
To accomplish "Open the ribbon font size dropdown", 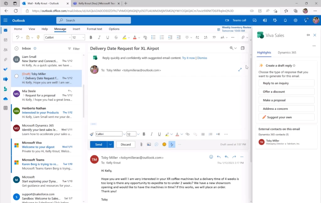I will click(83, 37).
